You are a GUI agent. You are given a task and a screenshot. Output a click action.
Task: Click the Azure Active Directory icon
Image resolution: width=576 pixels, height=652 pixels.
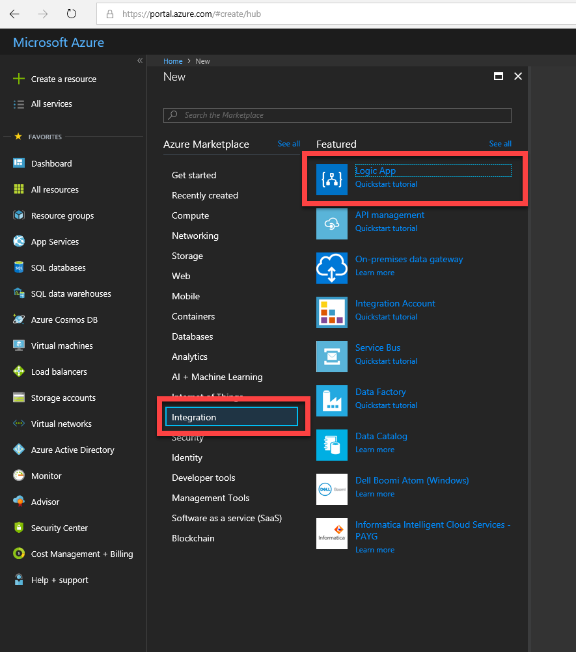19,450
